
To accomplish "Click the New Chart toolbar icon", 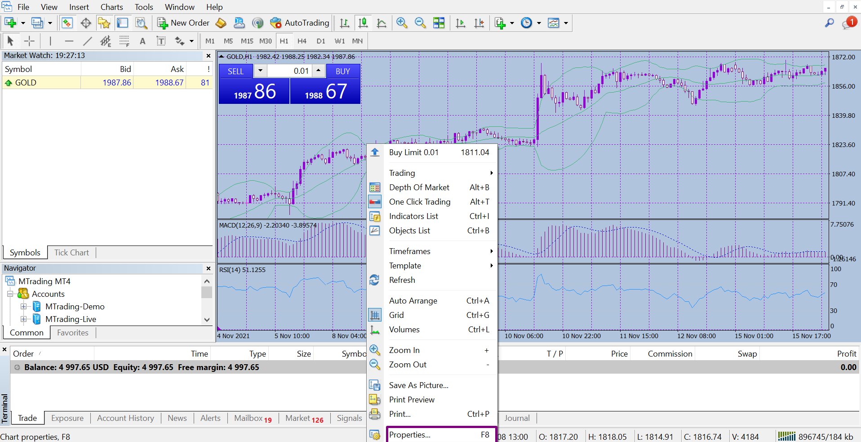I will tap(10, 23).
